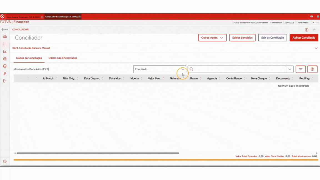Close the Conciliador Backoffice tab
320x180 pixels.
(79, 17)
